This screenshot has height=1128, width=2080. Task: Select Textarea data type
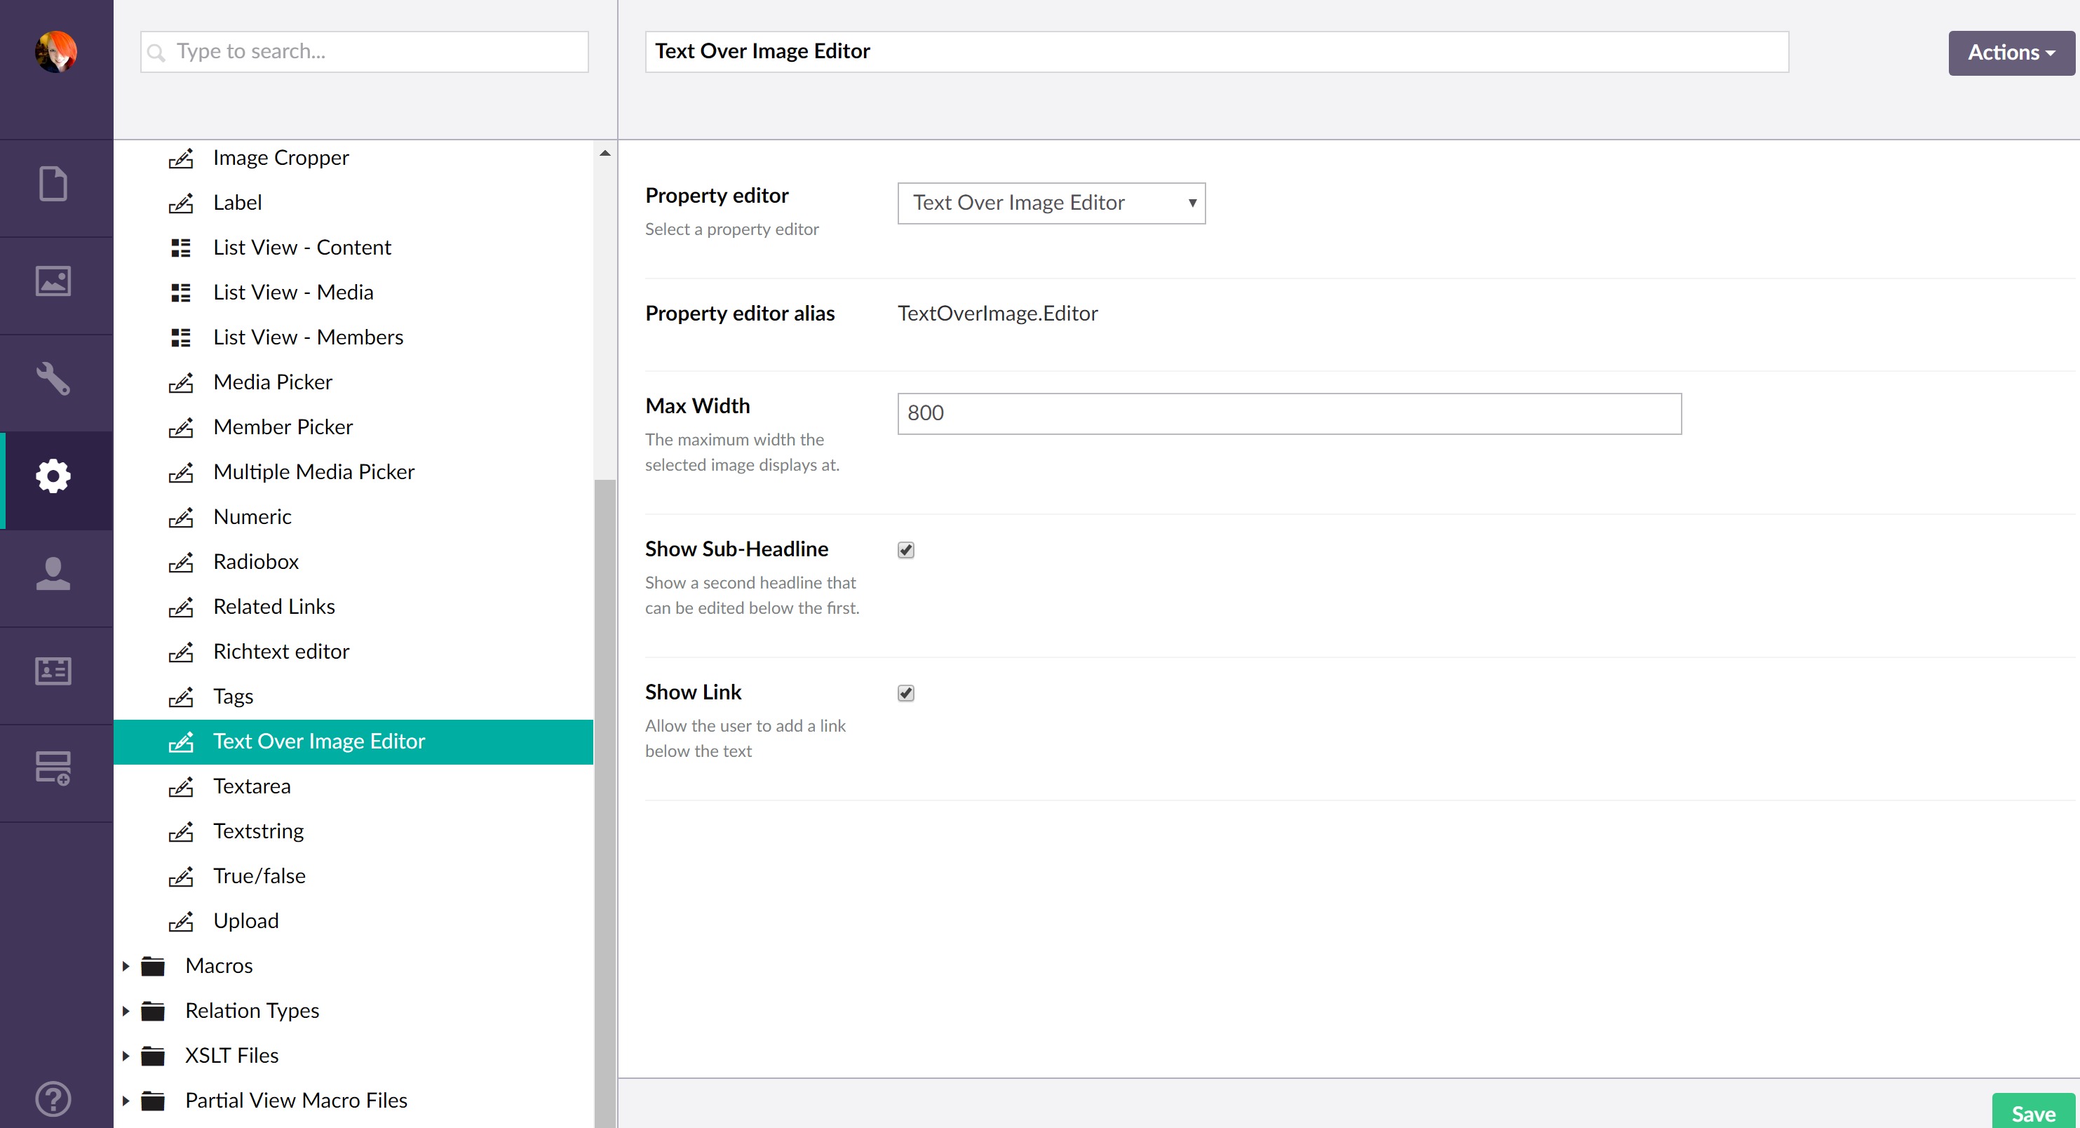(252, 786)
